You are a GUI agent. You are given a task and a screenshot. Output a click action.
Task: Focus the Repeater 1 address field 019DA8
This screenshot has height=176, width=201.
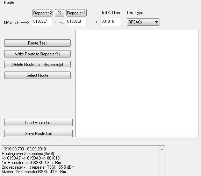(77, 22)
